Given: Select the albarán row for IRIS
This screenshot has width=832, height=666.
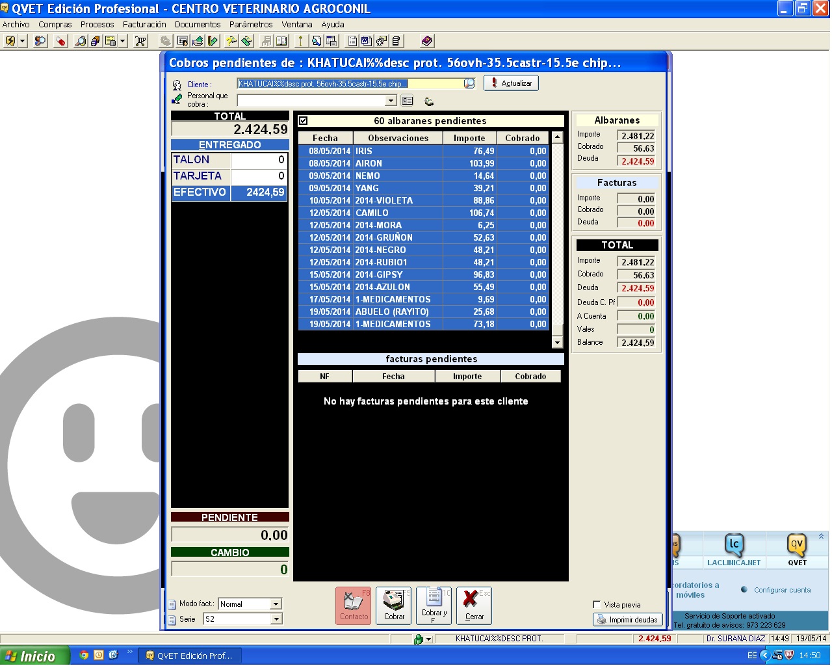Looking at the screenshot, I should [x=424, y=151].
